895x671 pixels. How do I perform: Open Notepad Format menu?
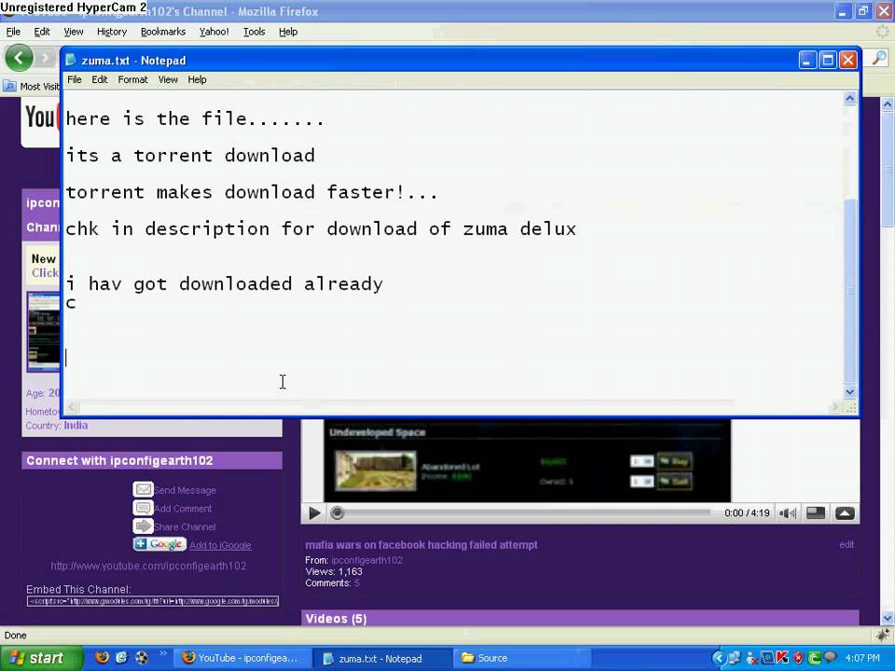pos(133,80)
